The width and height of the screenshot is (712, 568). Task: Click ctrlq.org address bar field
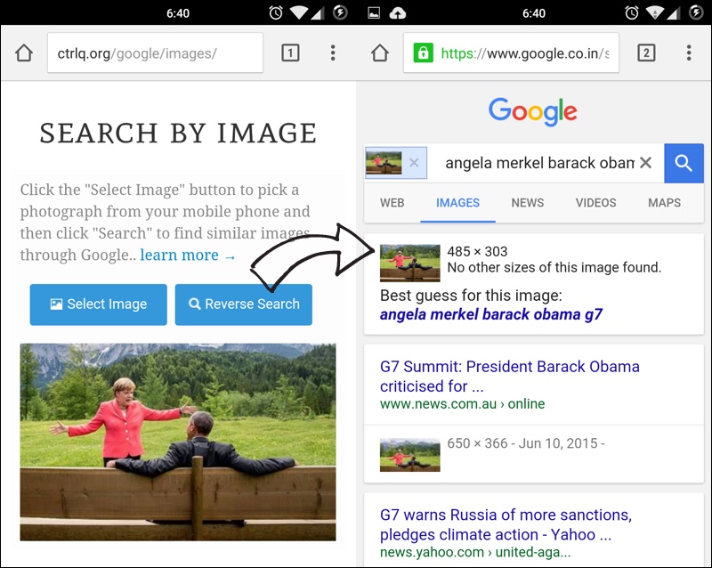(155, 53)
